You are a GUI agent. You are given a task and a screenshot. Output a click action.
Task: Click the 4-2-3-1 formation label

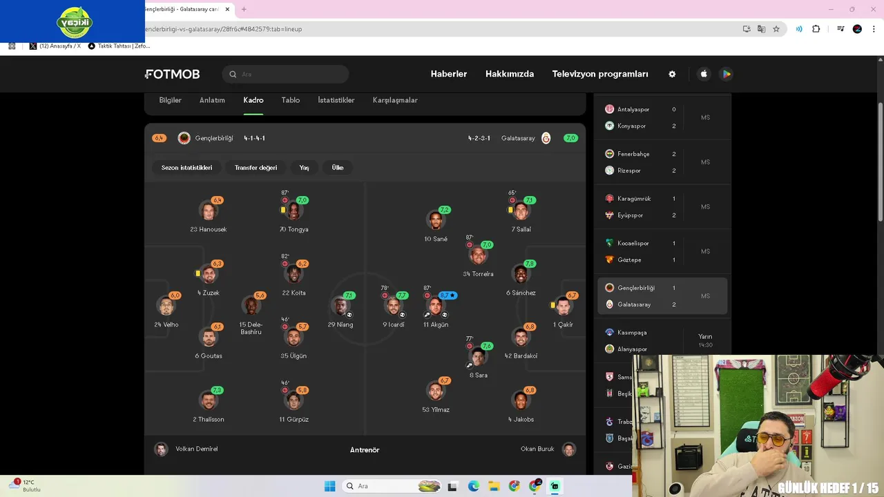479,138
